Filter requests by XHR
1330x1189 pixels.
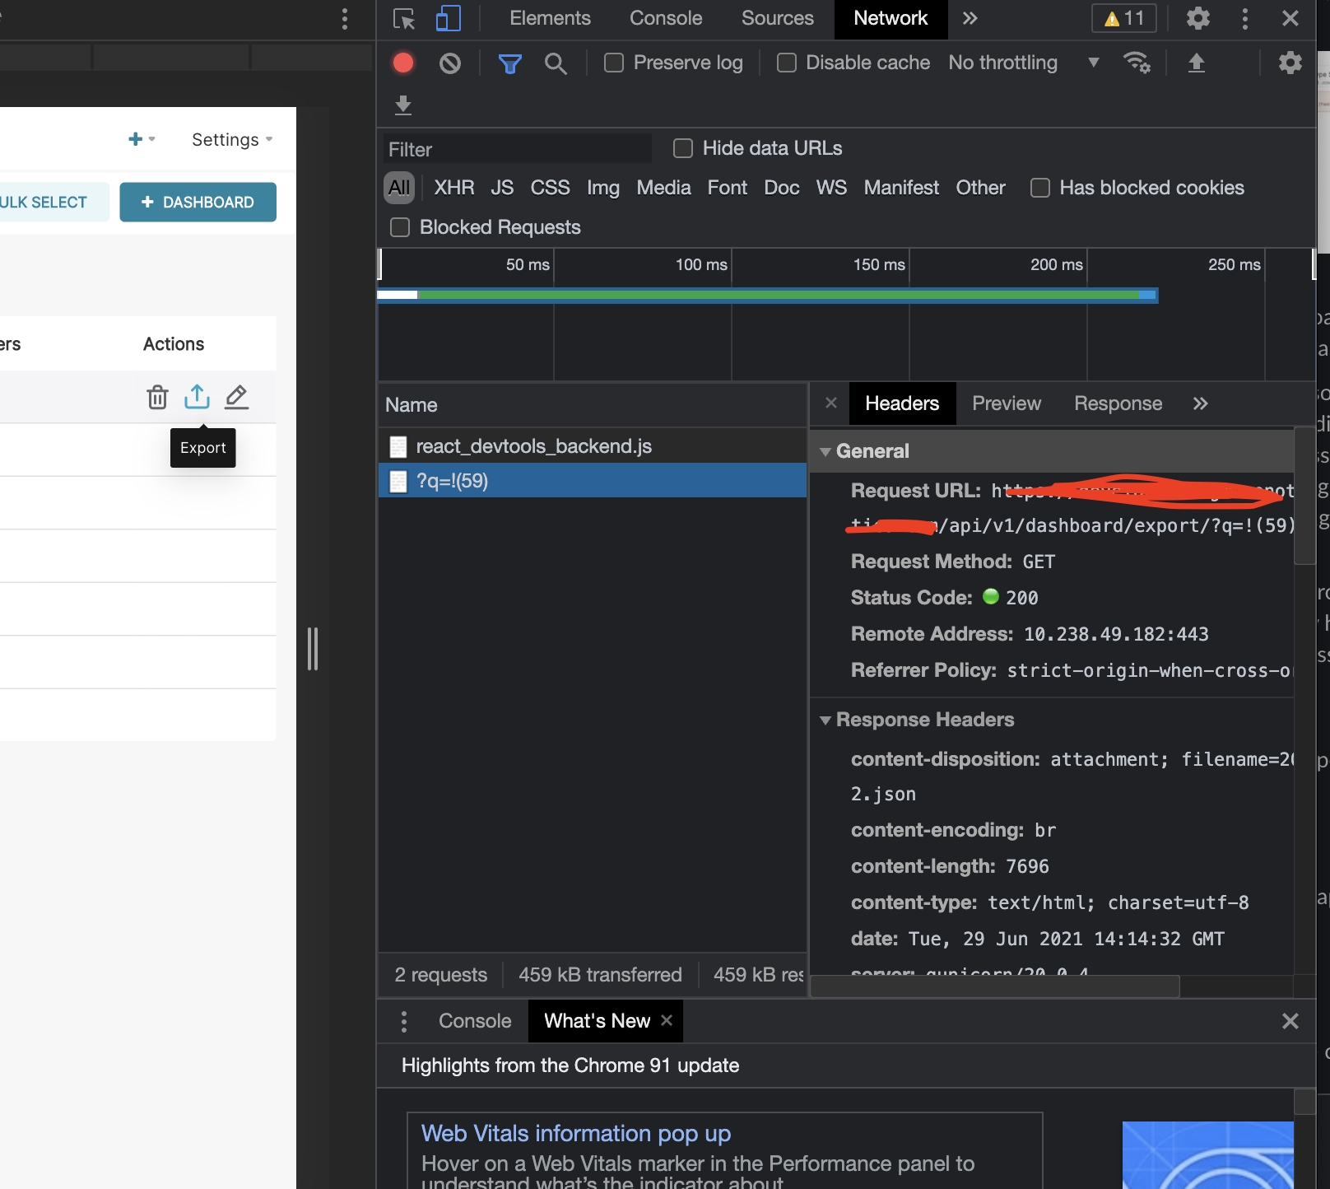point(454,188)
